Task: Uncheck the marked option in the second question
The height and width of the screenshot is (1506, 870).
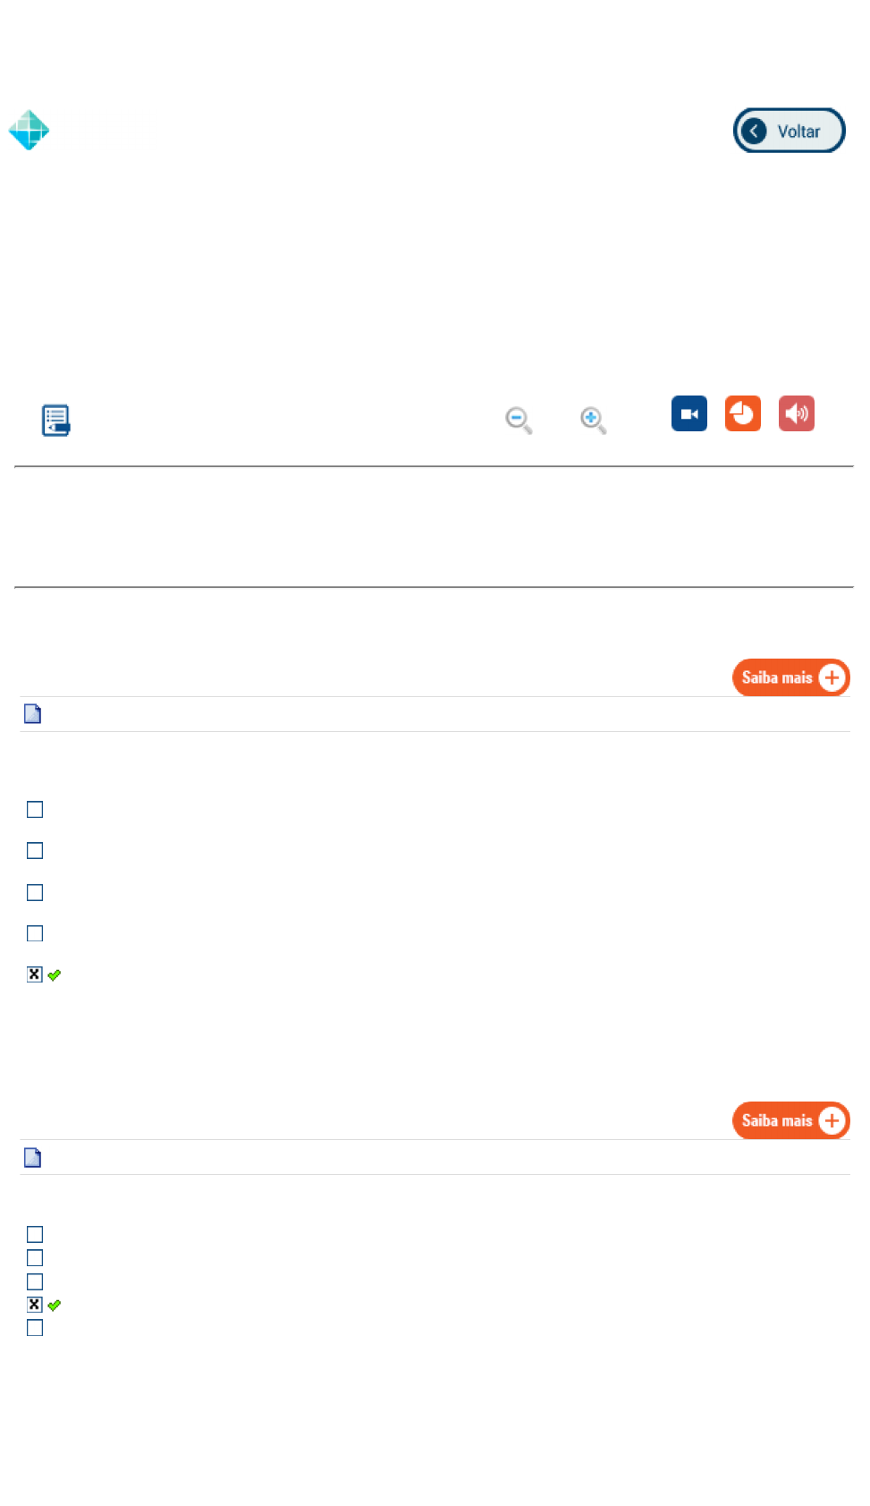Action: click(x=35, y=1305)
